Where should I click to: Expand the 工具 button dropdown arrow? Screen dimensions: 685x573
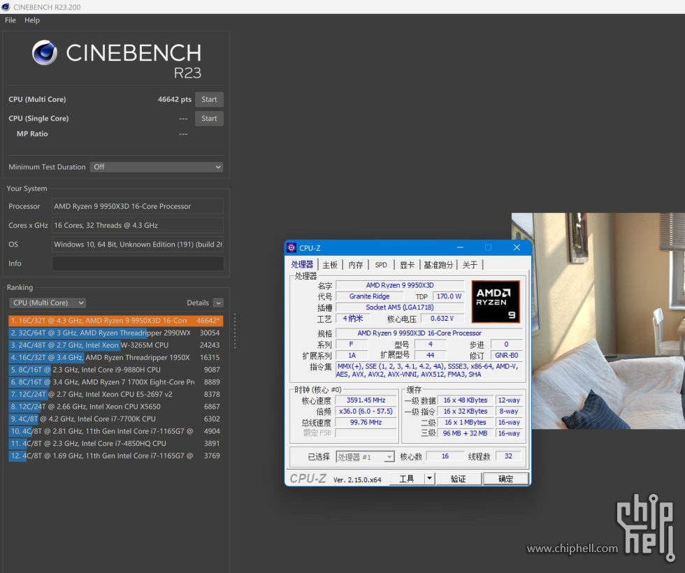[x=429, y=479]
